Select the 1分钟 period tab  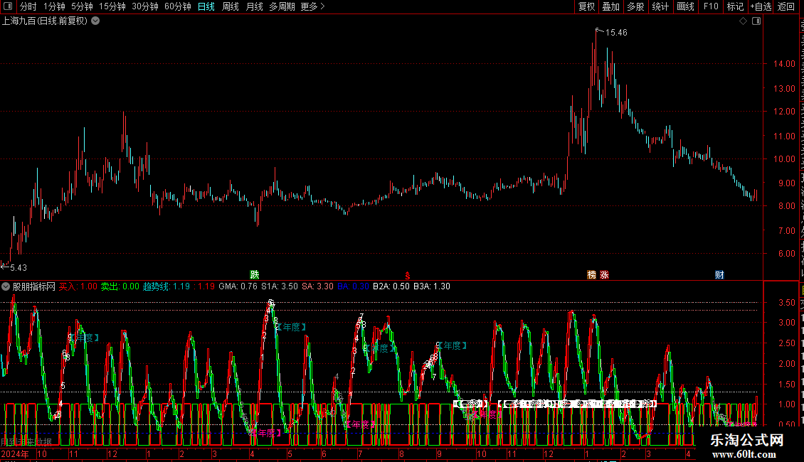tap(54, 6)
